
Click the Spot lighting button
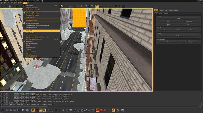tap(178, 30)
